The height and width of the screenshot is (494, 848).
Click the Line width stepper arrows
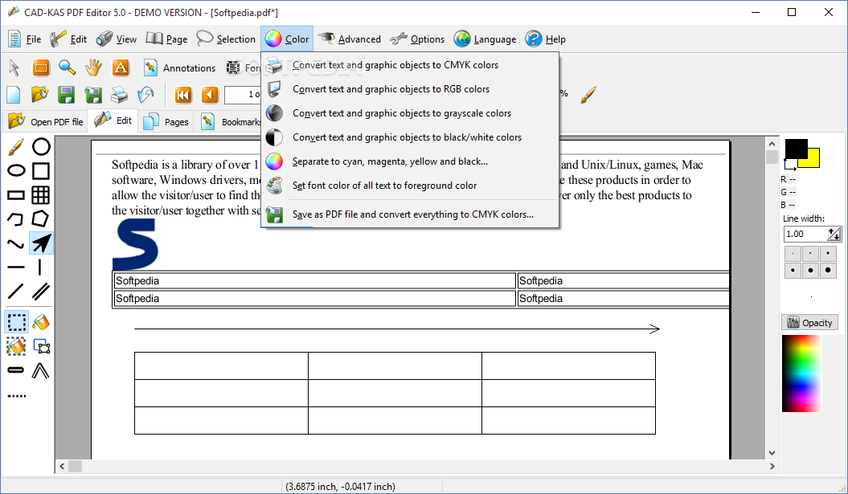[834, 234]
